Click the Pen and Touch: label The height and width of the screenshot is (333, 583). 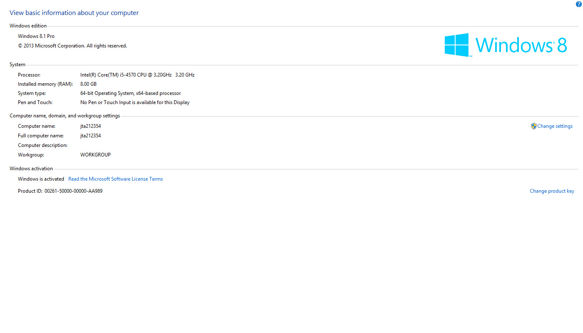(x=35, y=102)
